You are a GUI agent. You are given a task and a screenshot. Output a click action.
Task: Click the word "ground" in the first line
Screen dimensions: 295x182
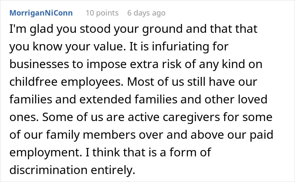(x=162, y=29)
